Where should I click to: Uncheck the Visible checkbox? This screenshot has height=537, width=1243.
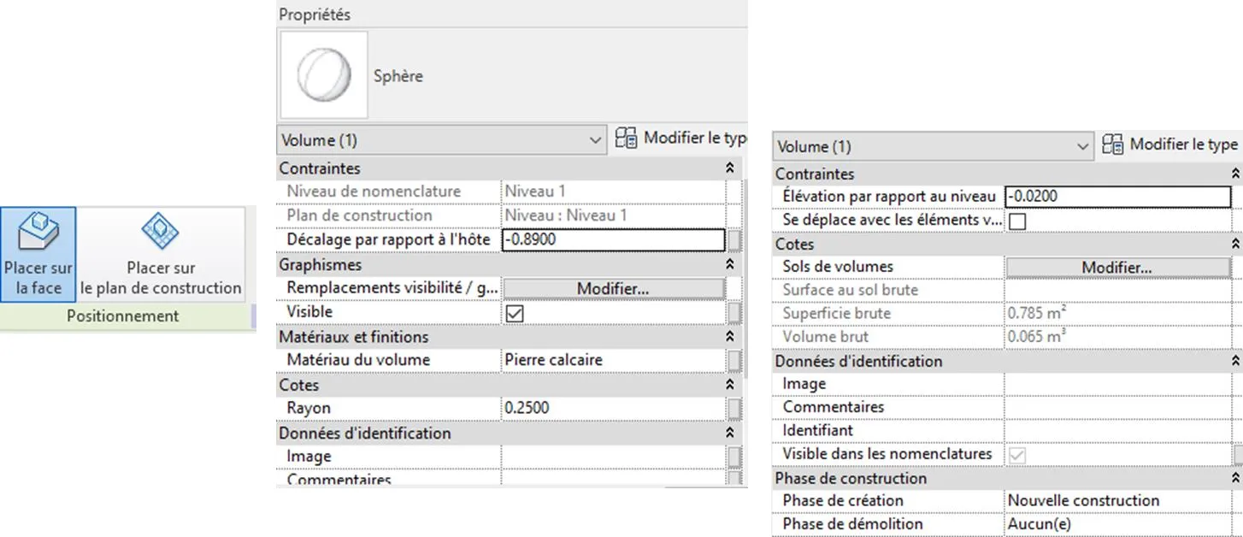point(515,312)
